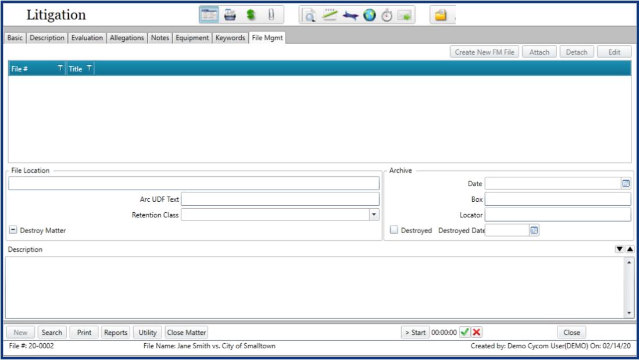This screenshot has height=360, width=639.
Task: Click the blue double-arrow icon
Action: coord(350,16)
